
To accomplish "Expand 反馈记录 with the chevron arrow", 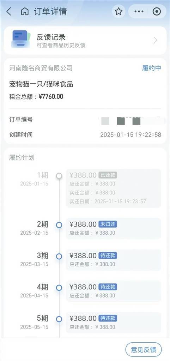I will click(x=156, y=41).
